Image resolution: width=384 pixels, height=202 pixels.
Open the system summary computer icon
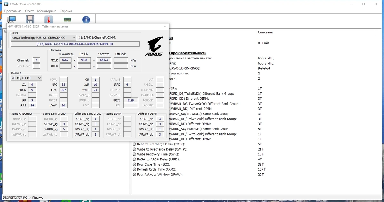(x=11, y=20)
